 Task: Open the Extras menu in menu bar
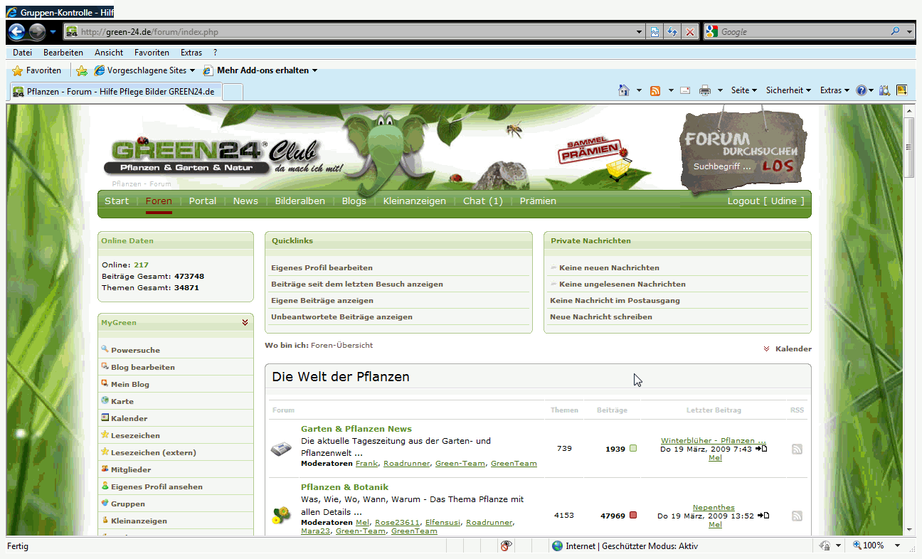point(191,53)
